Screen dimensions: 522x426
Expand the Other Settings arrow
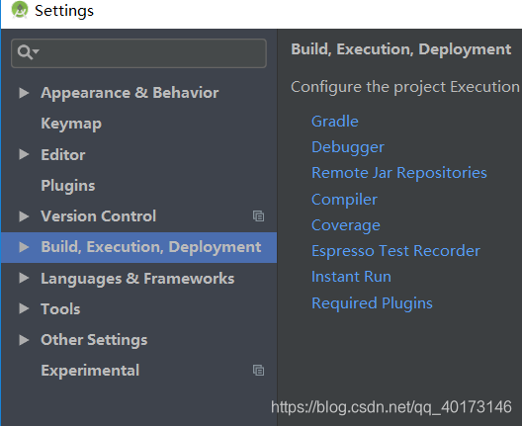(24, 340)
